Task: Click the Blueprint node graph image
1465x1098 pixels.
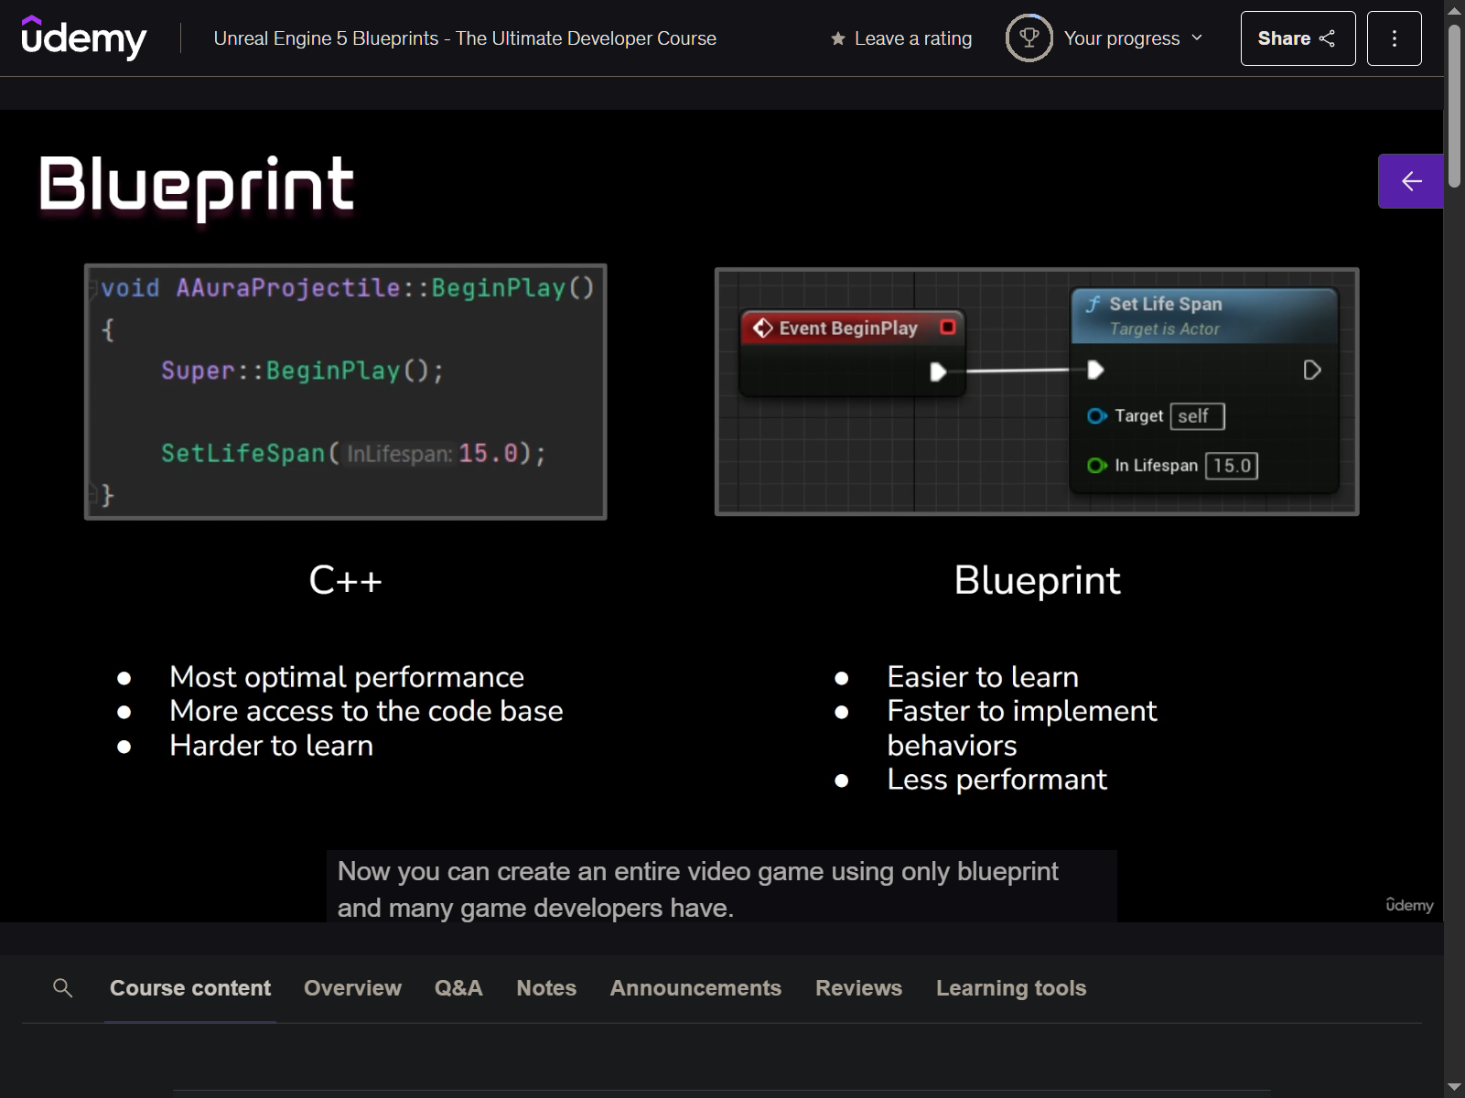Action: (1037, 392)
